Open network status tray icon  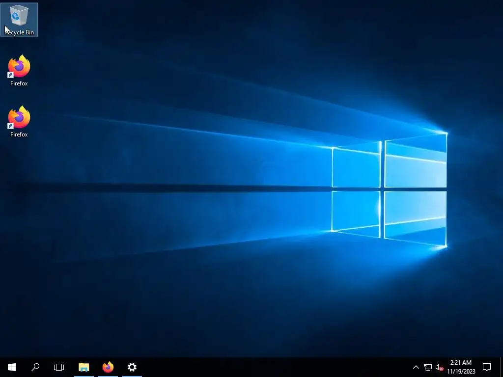point(428,367)
